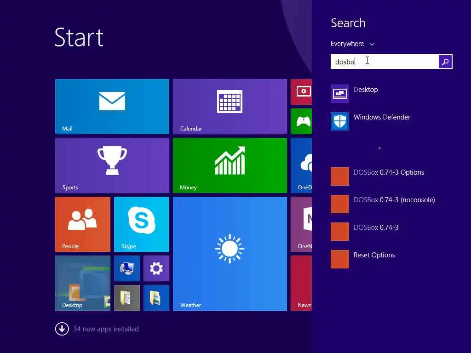Open the News tile
The width and height of the screenshot is (471, 353).
pyautogui.click(x=301, y=283)
